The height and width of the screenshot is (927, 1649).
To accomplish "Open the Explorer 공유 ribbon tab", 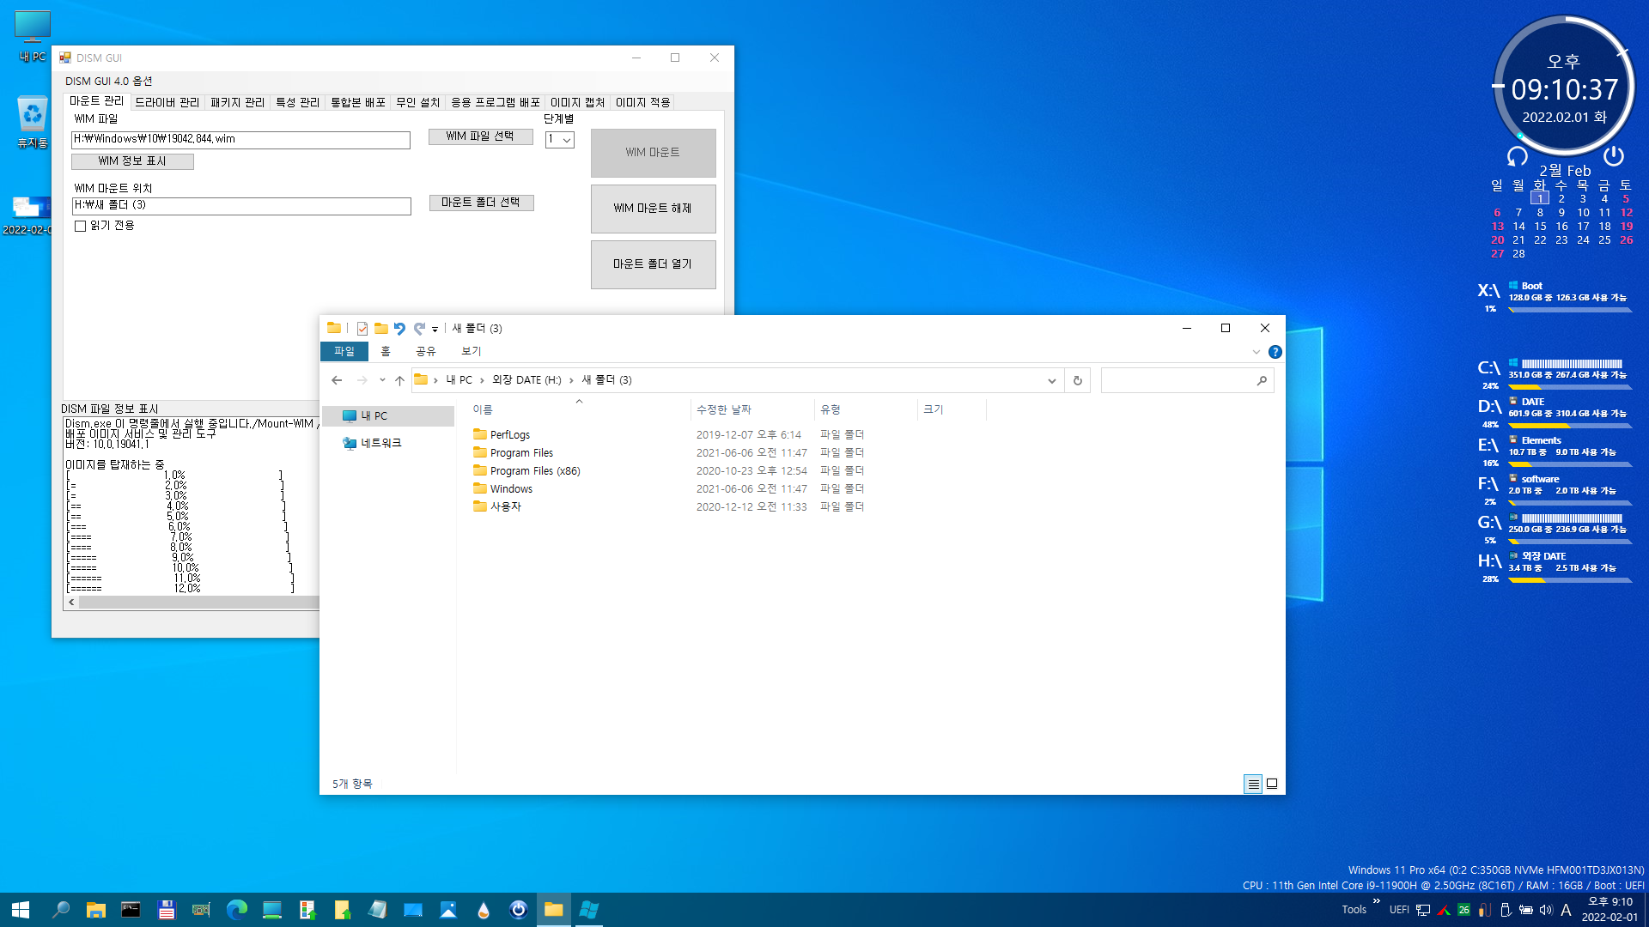I will (426, 352).
